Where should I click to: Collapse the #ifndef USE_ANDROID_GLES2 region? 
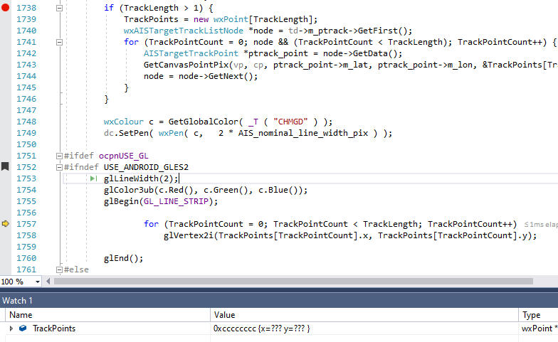tap(60, 167)
